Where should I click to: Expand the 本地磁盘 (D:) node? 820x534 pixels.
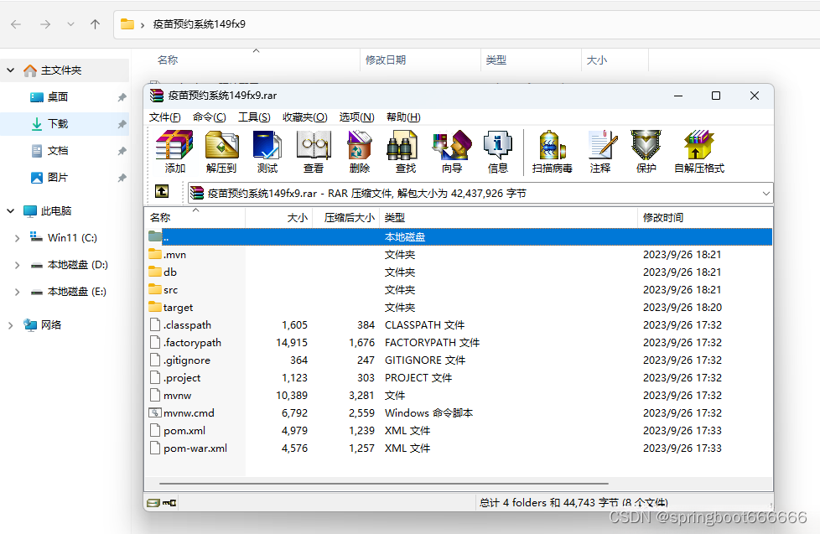click(x=17, y=265)
